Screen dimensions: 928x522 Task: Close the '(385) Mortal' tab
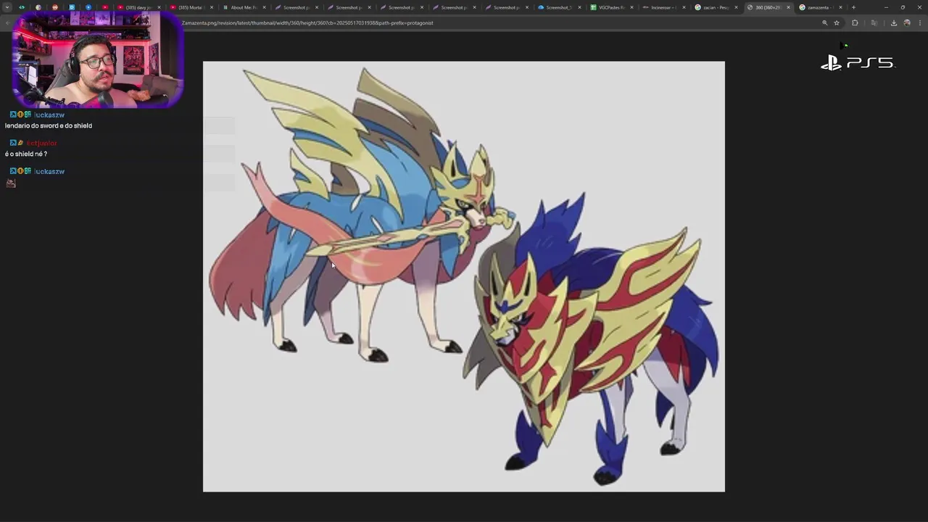212,7
